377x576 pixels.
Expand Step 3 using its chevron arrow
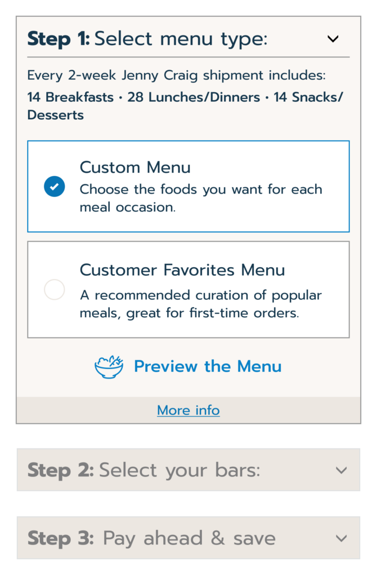tap(341, 538)
